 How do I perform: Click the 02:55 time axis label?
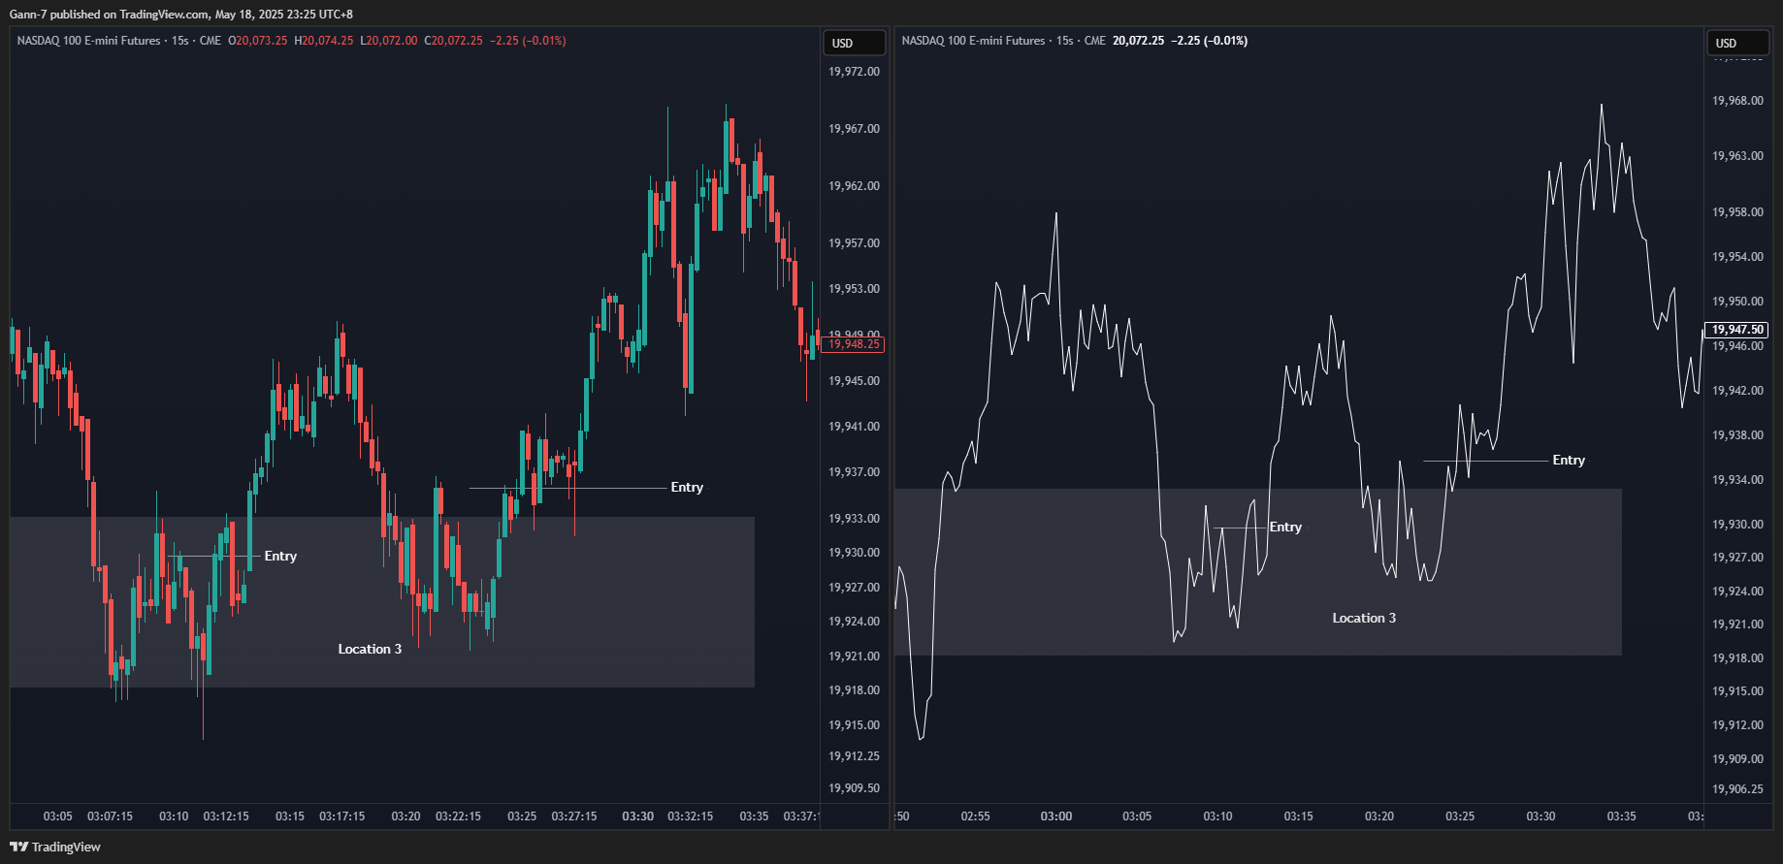click(x=976, y=816)
